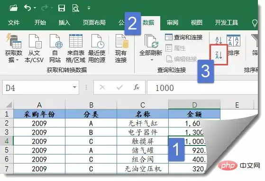Click the cell containing 无油空压机
The height and width of the screenshot is (181, 265).
pos(143,168)
